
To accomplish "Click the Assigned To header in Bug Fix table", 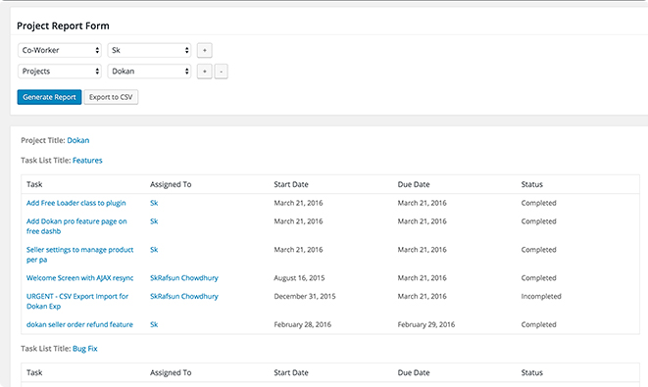I will coord(171,372).
